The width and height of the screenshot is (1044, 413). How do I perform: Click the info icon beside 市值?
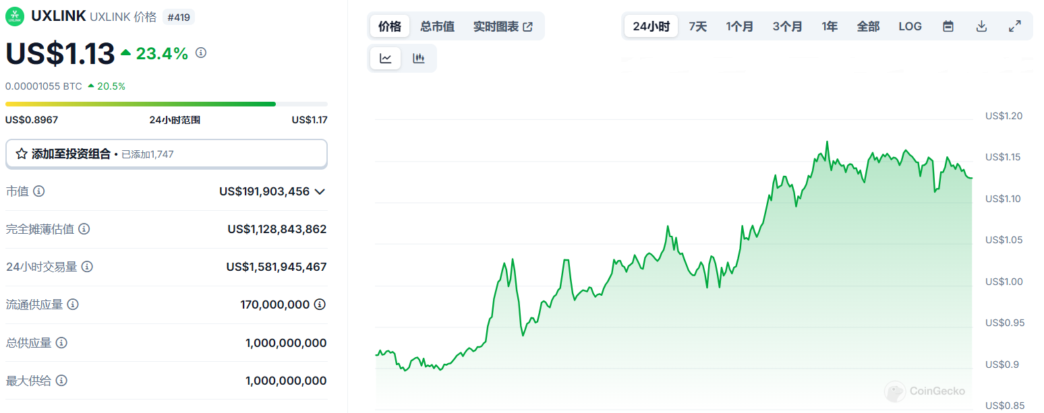tap(39, 191)
